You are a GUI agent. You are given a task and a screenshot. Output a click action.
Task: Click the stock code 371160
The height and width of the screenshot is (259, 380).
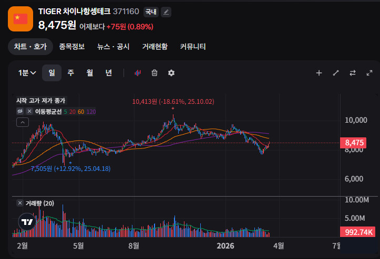[x=126, y=12]
